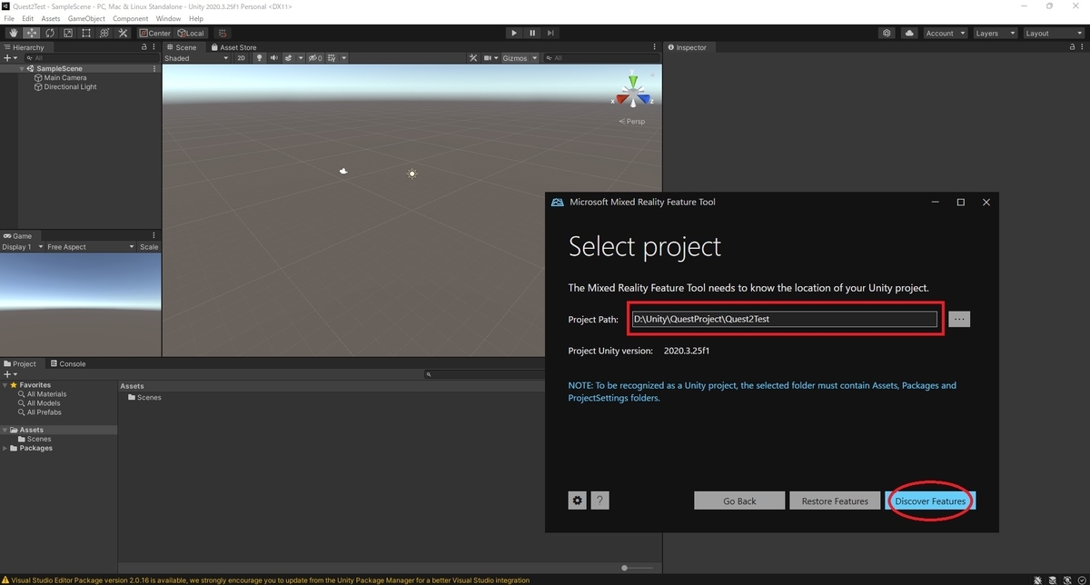The width and height of the screenshot is (1090, 585).
Task: Open the GameObject menu
Action: click(86, 18)
